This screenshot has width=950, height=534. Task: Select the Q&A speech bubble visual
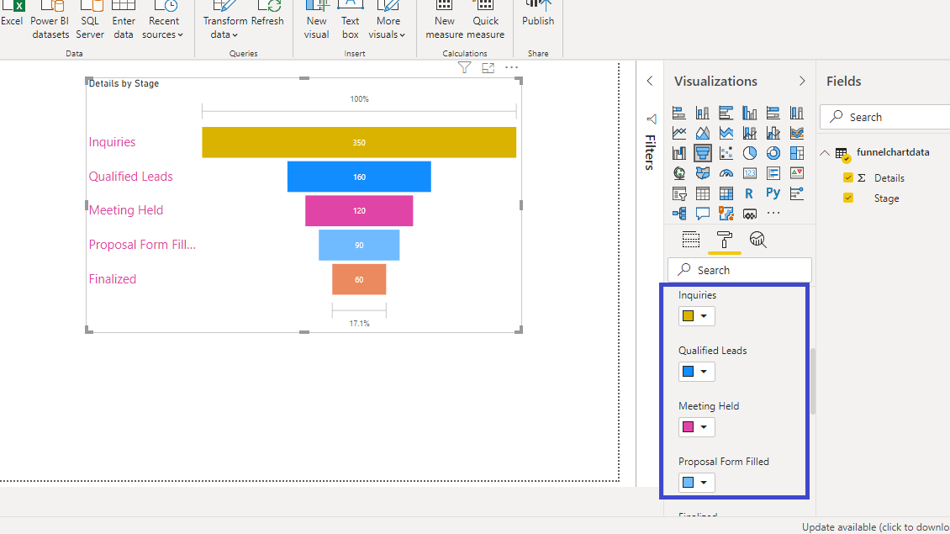pos(702,214)
